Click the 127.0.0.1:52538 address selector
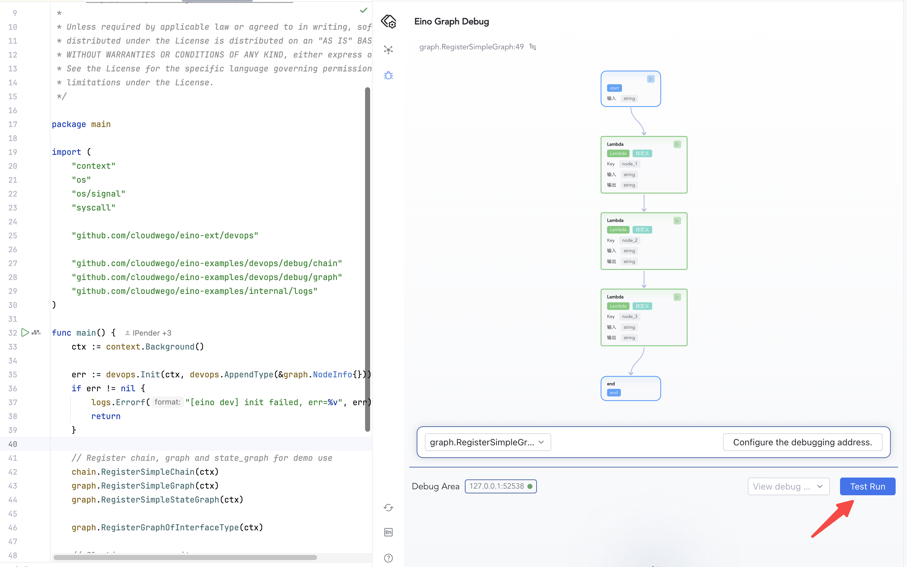Image resolution: width=907 pixels, height=567 pixels. coord(500,486)
